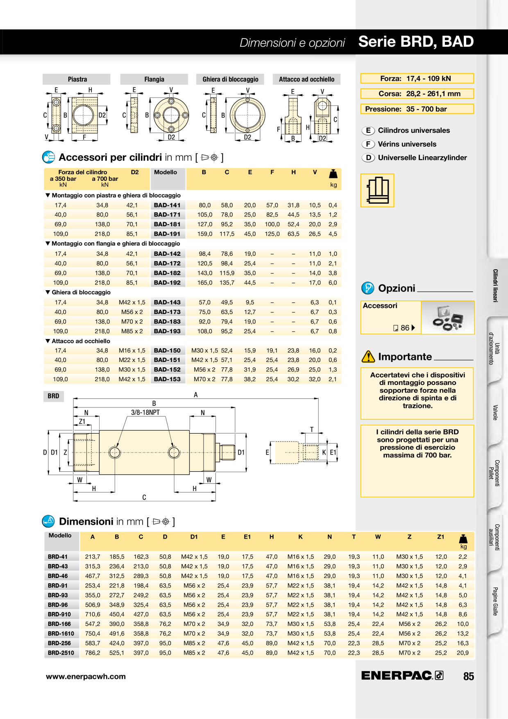Click the yellow cylinder symbol icon
Image resolution: width=508 pixels, height=719 pixels.
[377, 190]
